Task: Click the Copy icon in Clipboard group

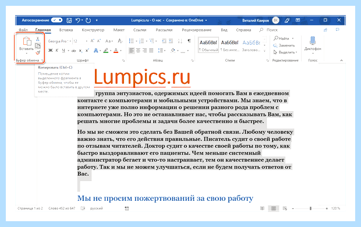Action: coord(38,46)
